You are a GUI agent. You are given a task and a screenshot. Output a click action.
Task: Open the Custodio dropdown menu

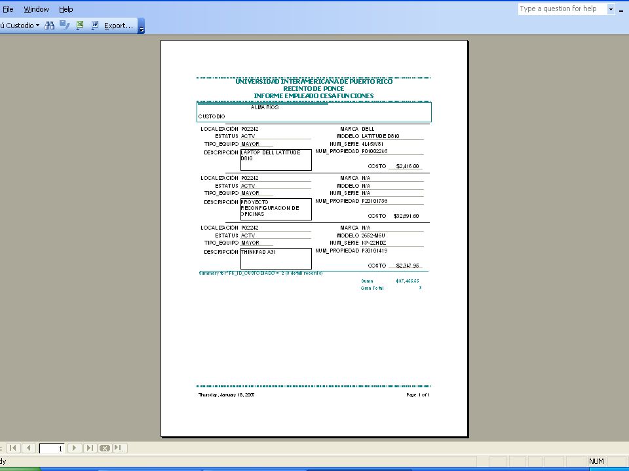tap(20, 26)
